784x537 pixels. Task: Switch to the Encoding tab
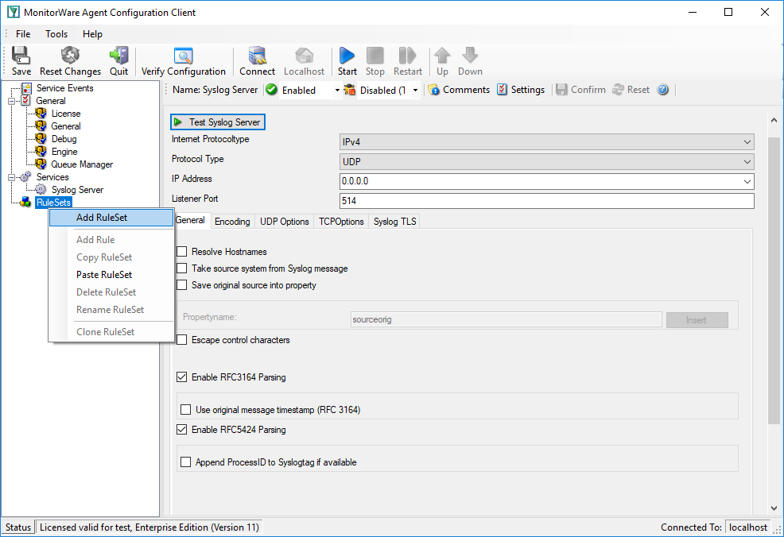click(x=232, y=222)
